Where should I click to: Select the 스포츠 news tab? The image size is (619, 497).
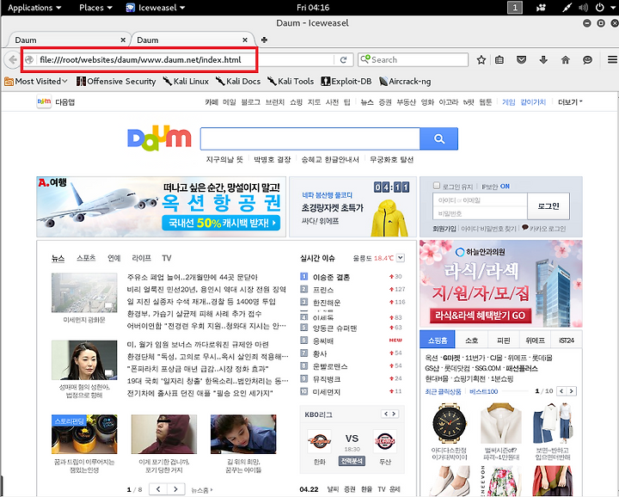point(86,258)
